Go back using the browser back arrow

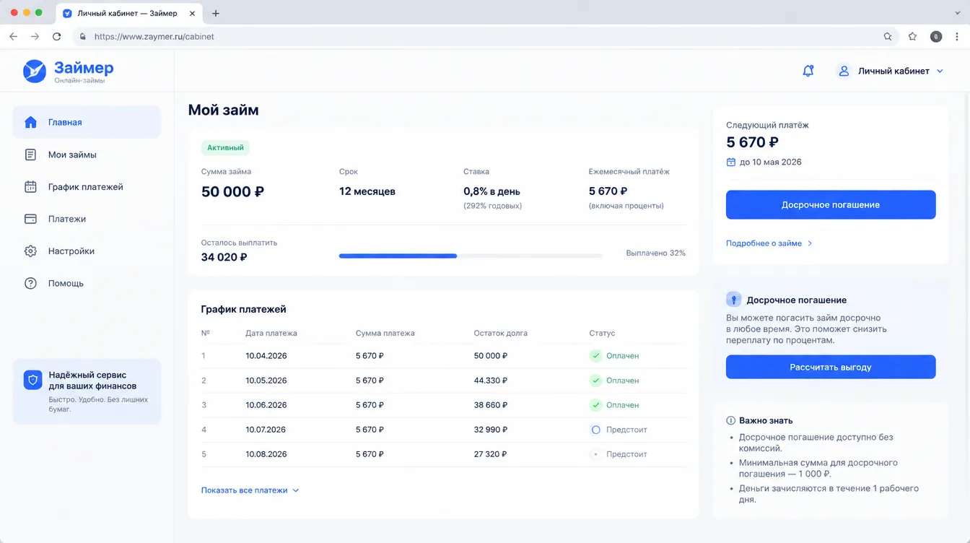13,36
